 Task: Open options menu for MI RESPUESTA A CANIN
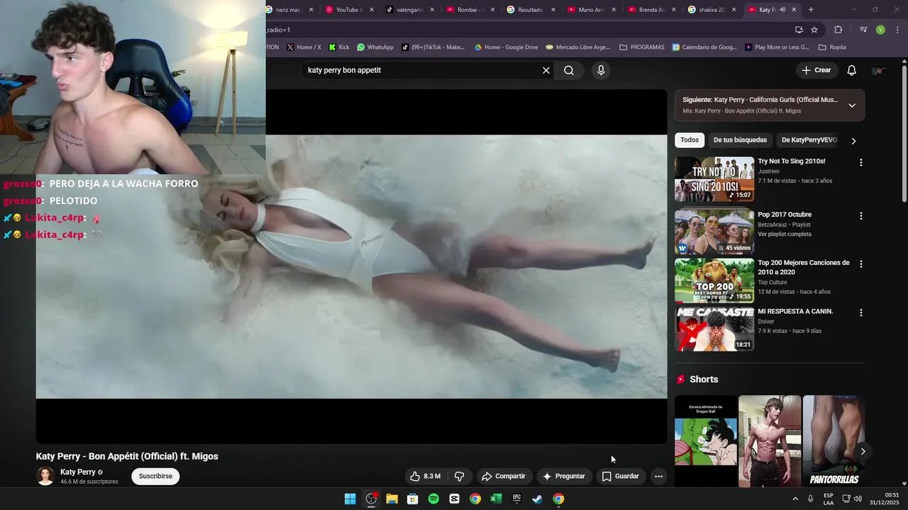(861, 312)
